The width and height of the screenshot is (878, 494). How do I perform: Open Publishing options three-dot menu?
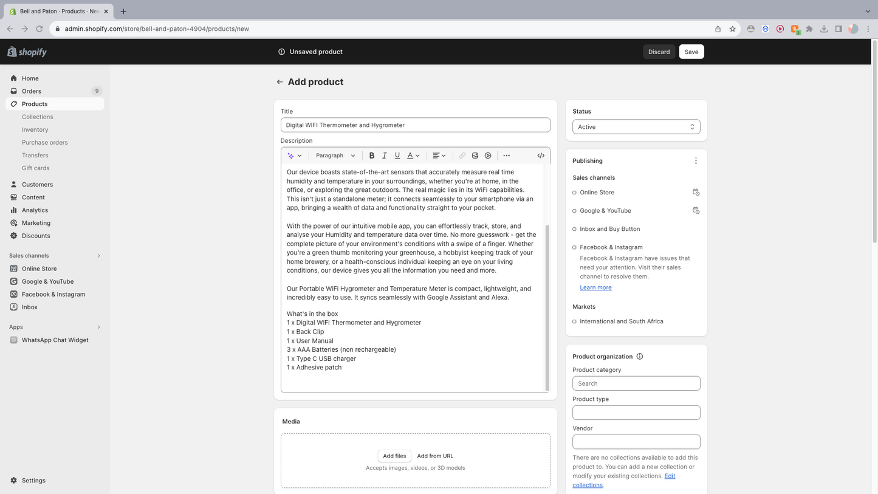click(x=696, y=161)
